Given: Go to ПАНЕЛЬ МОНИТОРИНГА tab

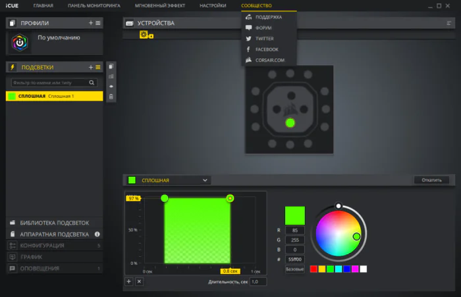Looking at the screenshot, I should coord(94,5).
